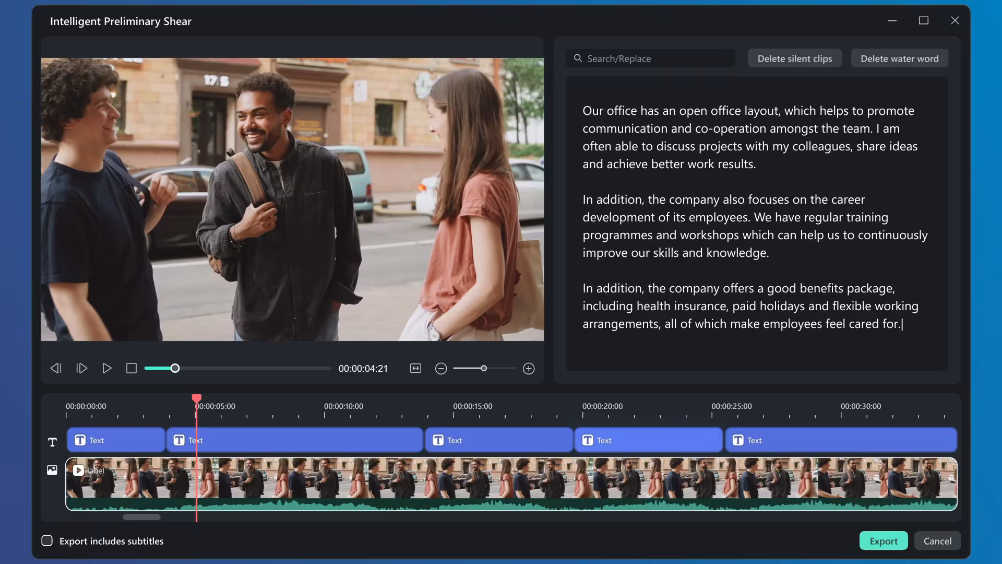Click the zoom in plus icon
This screenshot has height=564, width=1002.
(529, 369)
